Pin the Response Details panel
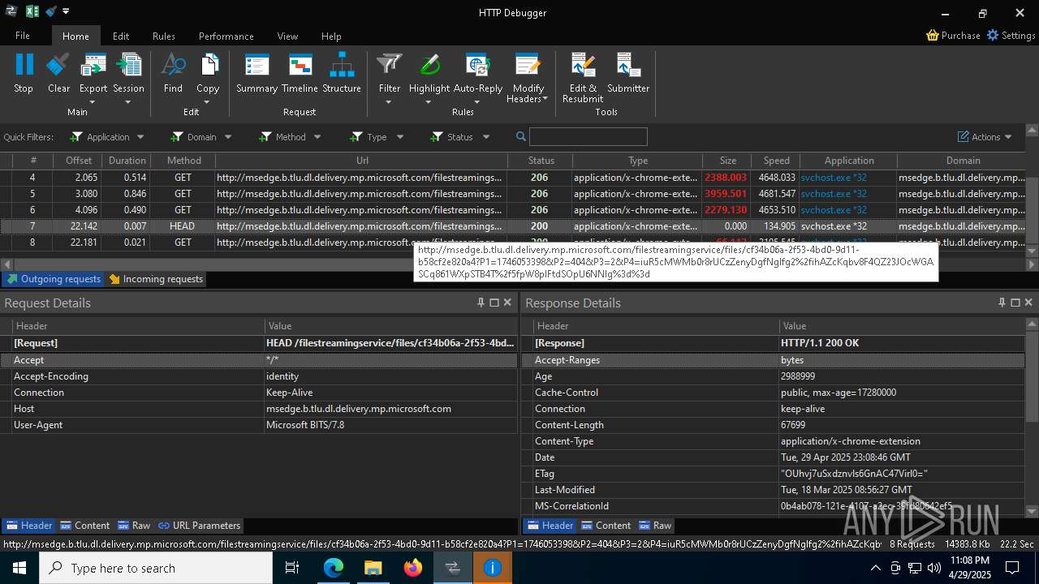1039x584 pixels. click(x=1002, y=303)
